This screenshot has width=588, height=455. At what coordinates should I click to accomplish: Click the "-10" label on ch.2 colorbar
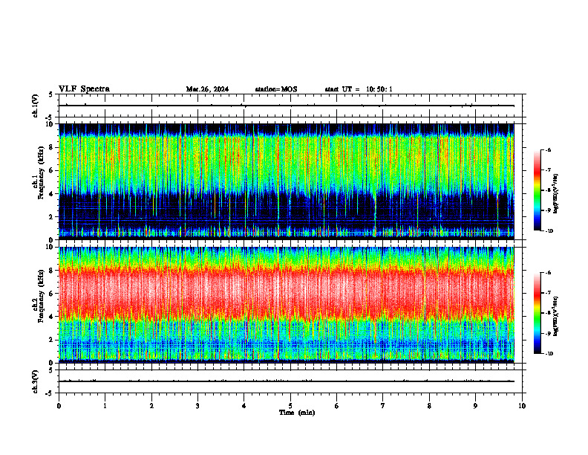549,354
